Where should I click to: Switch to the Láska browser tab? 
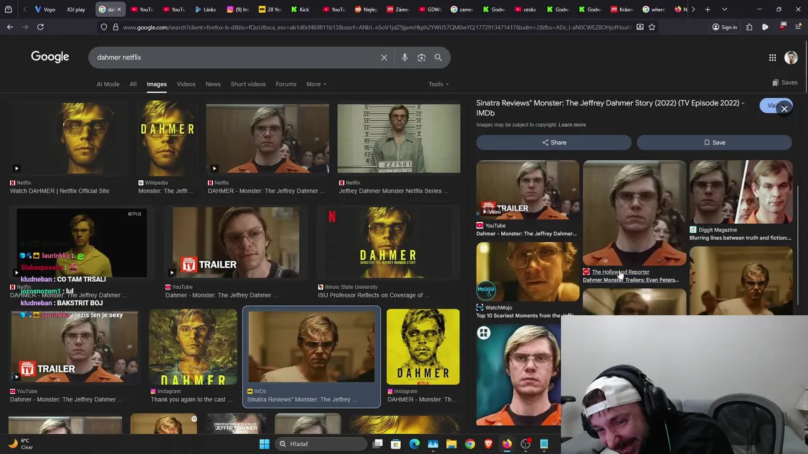click(205, 9)
